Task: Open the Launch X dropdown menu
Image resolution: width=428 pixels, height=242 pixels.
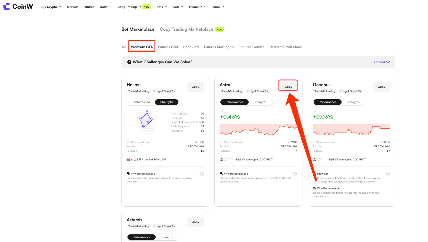Action: [x=198, y=7]
